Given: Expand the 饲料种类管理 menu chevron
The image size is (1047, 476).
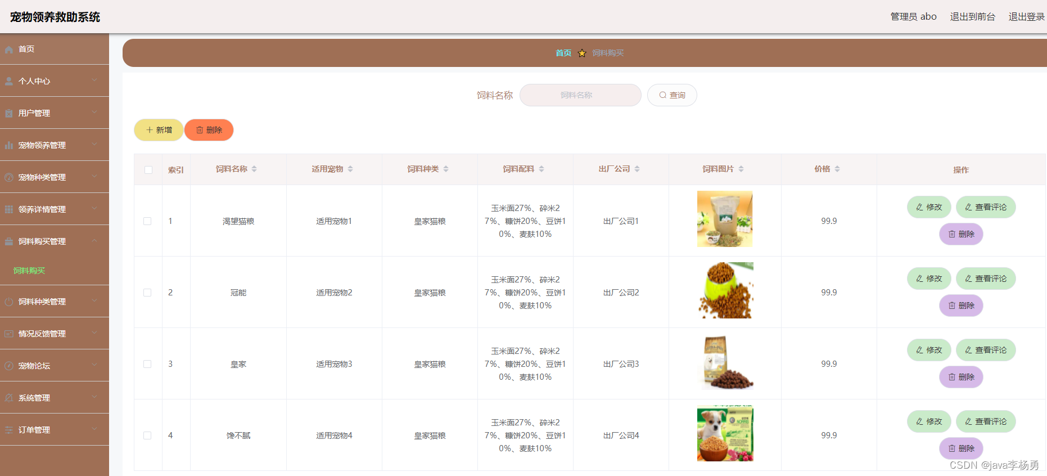Looking at the screenshot, I should coord(94,301).
